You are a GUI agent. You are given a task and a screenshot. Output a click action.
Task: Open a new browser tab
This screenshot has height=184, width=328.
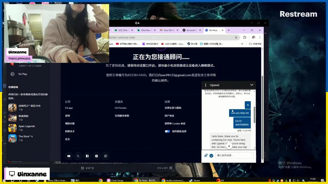tap(229, 30)
